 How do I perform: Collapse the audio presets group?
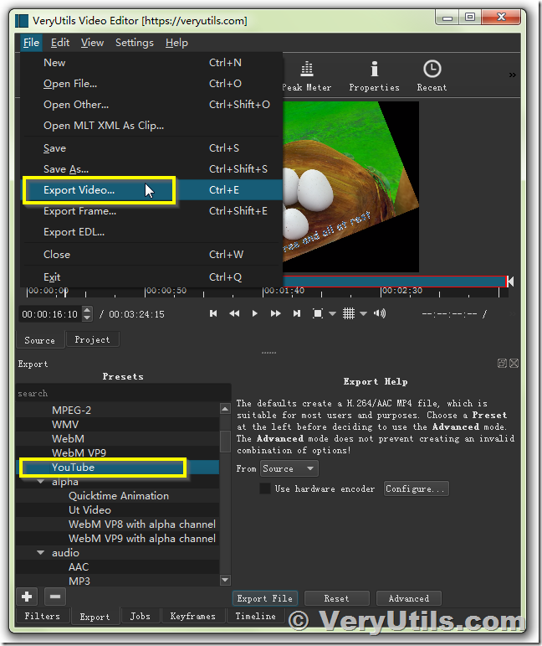click(x=41, y=552)
